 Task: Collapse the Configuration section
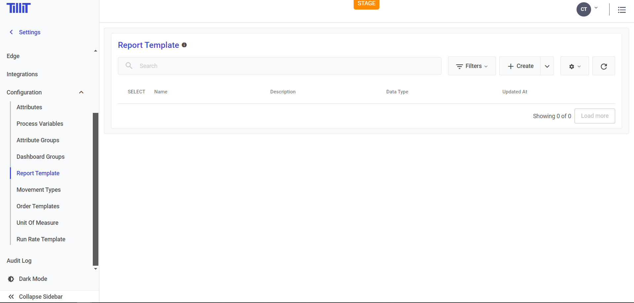point(81,92)
